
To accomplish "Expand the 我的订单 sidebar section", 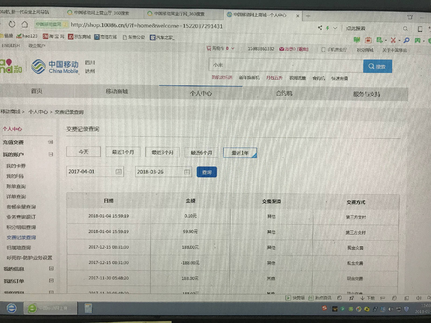I will click(51, 280).
